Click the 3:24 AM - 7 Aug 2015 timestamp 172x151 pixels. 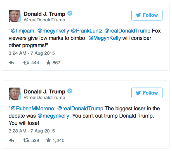coord(32,53)
